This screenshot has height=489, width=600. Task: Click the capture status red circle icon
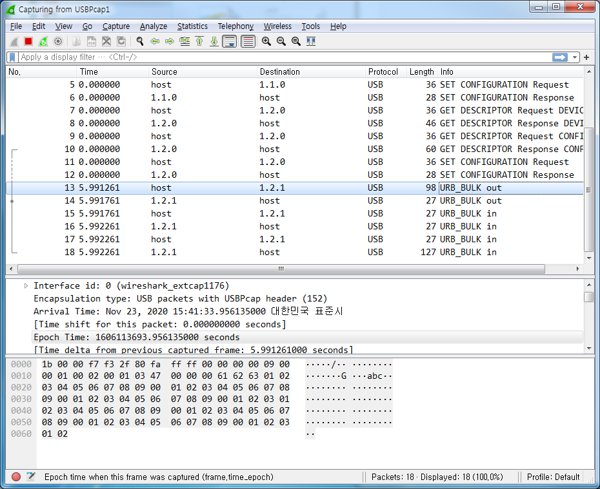pyautogui.click(x=16, y=477)
